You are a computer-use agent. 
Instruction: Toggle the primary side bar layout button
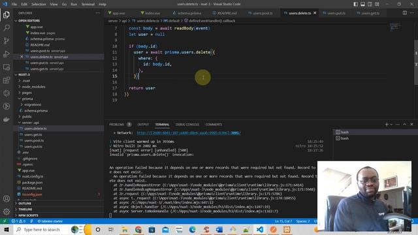[355, 4]
